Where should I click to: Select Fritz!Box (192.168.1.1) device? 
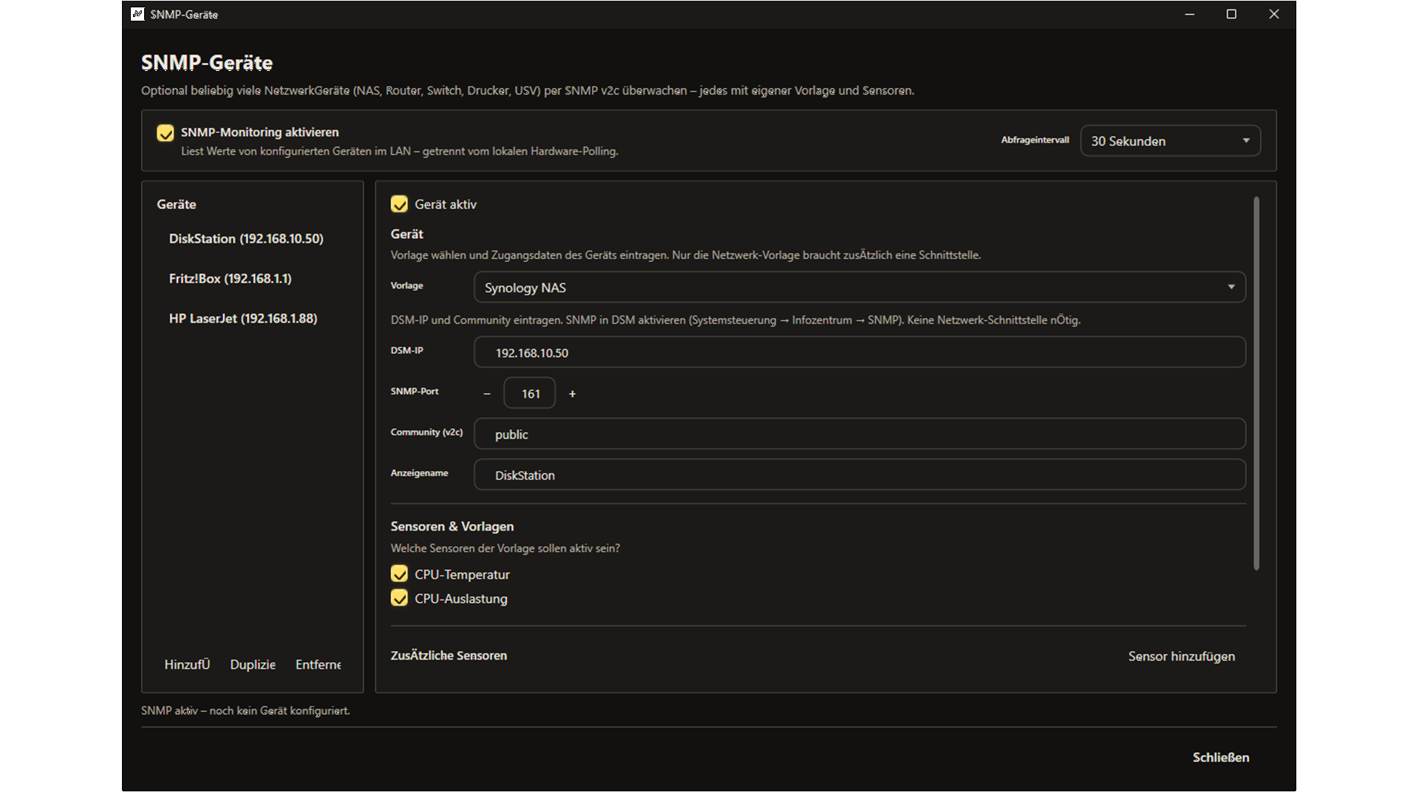point(231,279)
